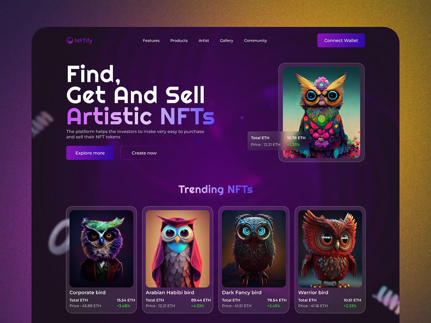Open the Products menu item
431x323 pixels.
coord(179,40)
